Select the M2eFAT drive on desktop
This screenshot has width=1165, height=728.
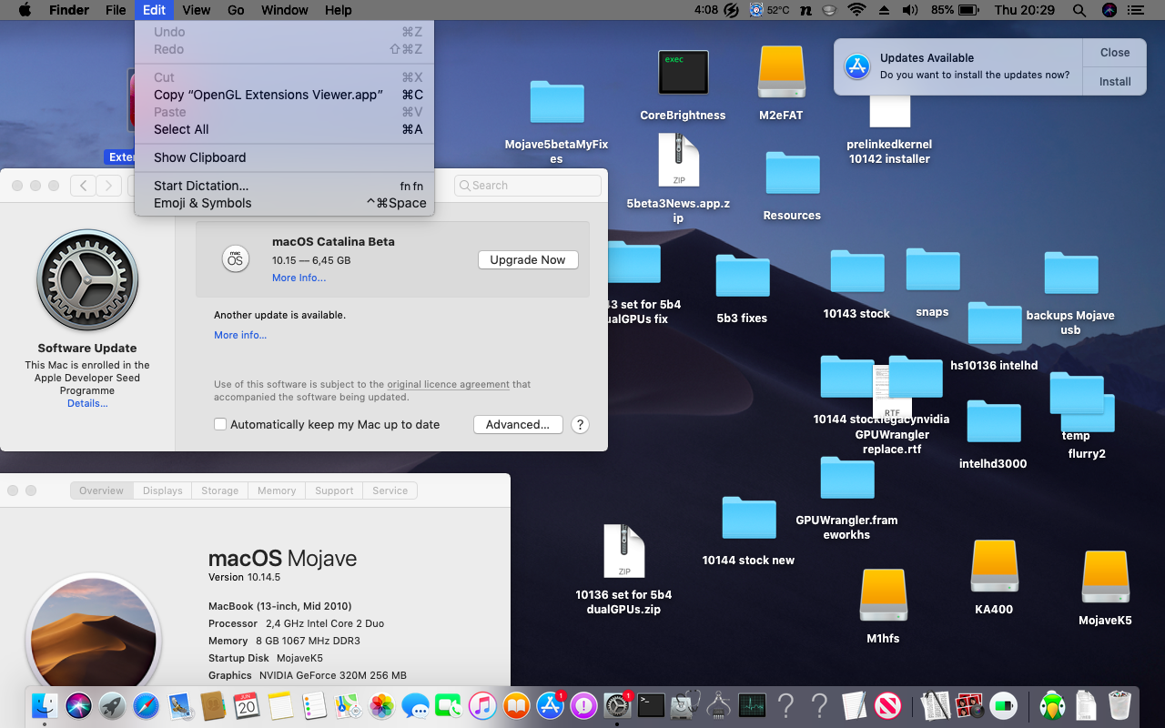782,72
